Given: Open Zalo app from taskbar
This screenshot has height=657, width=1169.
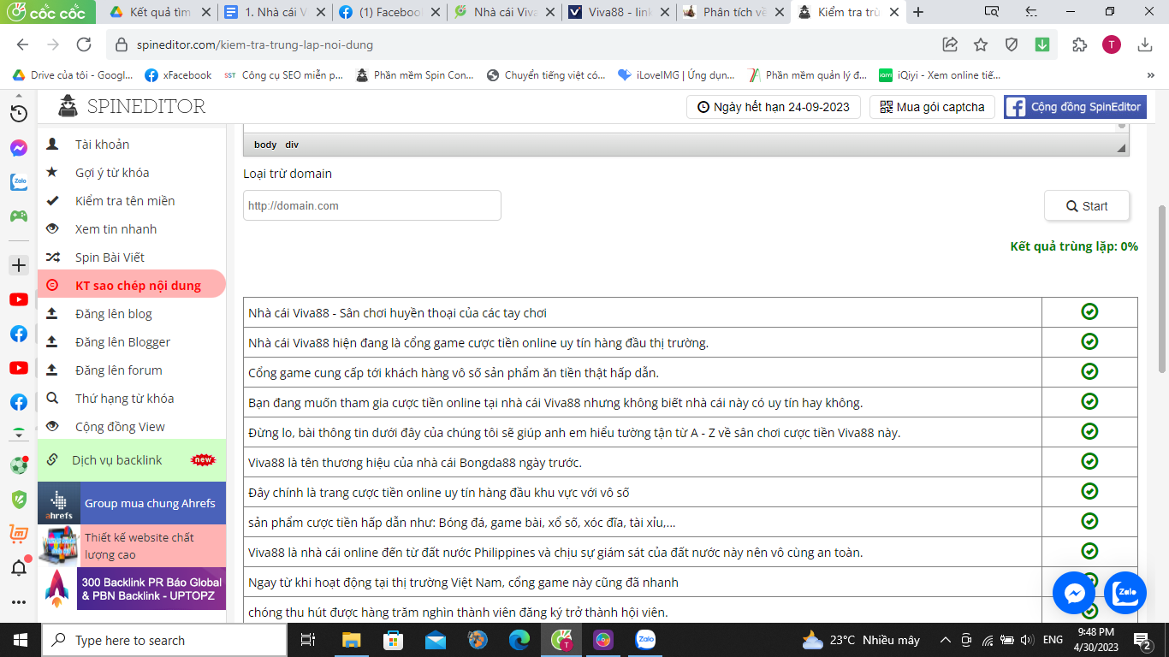Looking at the screenshot, I should 645,640.
